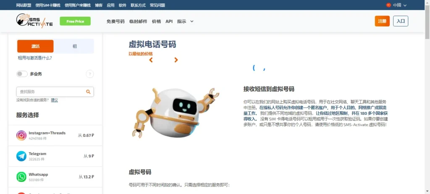The height and width of the screenshot is (194, 430).
Task: Click the left orange carousel arrow
Action: tap(151, 60)
